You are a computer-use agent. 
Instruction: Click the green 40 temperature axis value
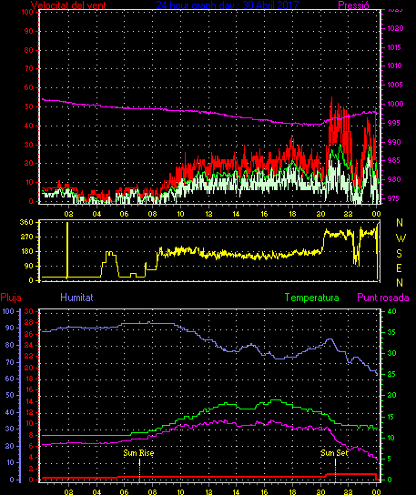tap(391, 311)
